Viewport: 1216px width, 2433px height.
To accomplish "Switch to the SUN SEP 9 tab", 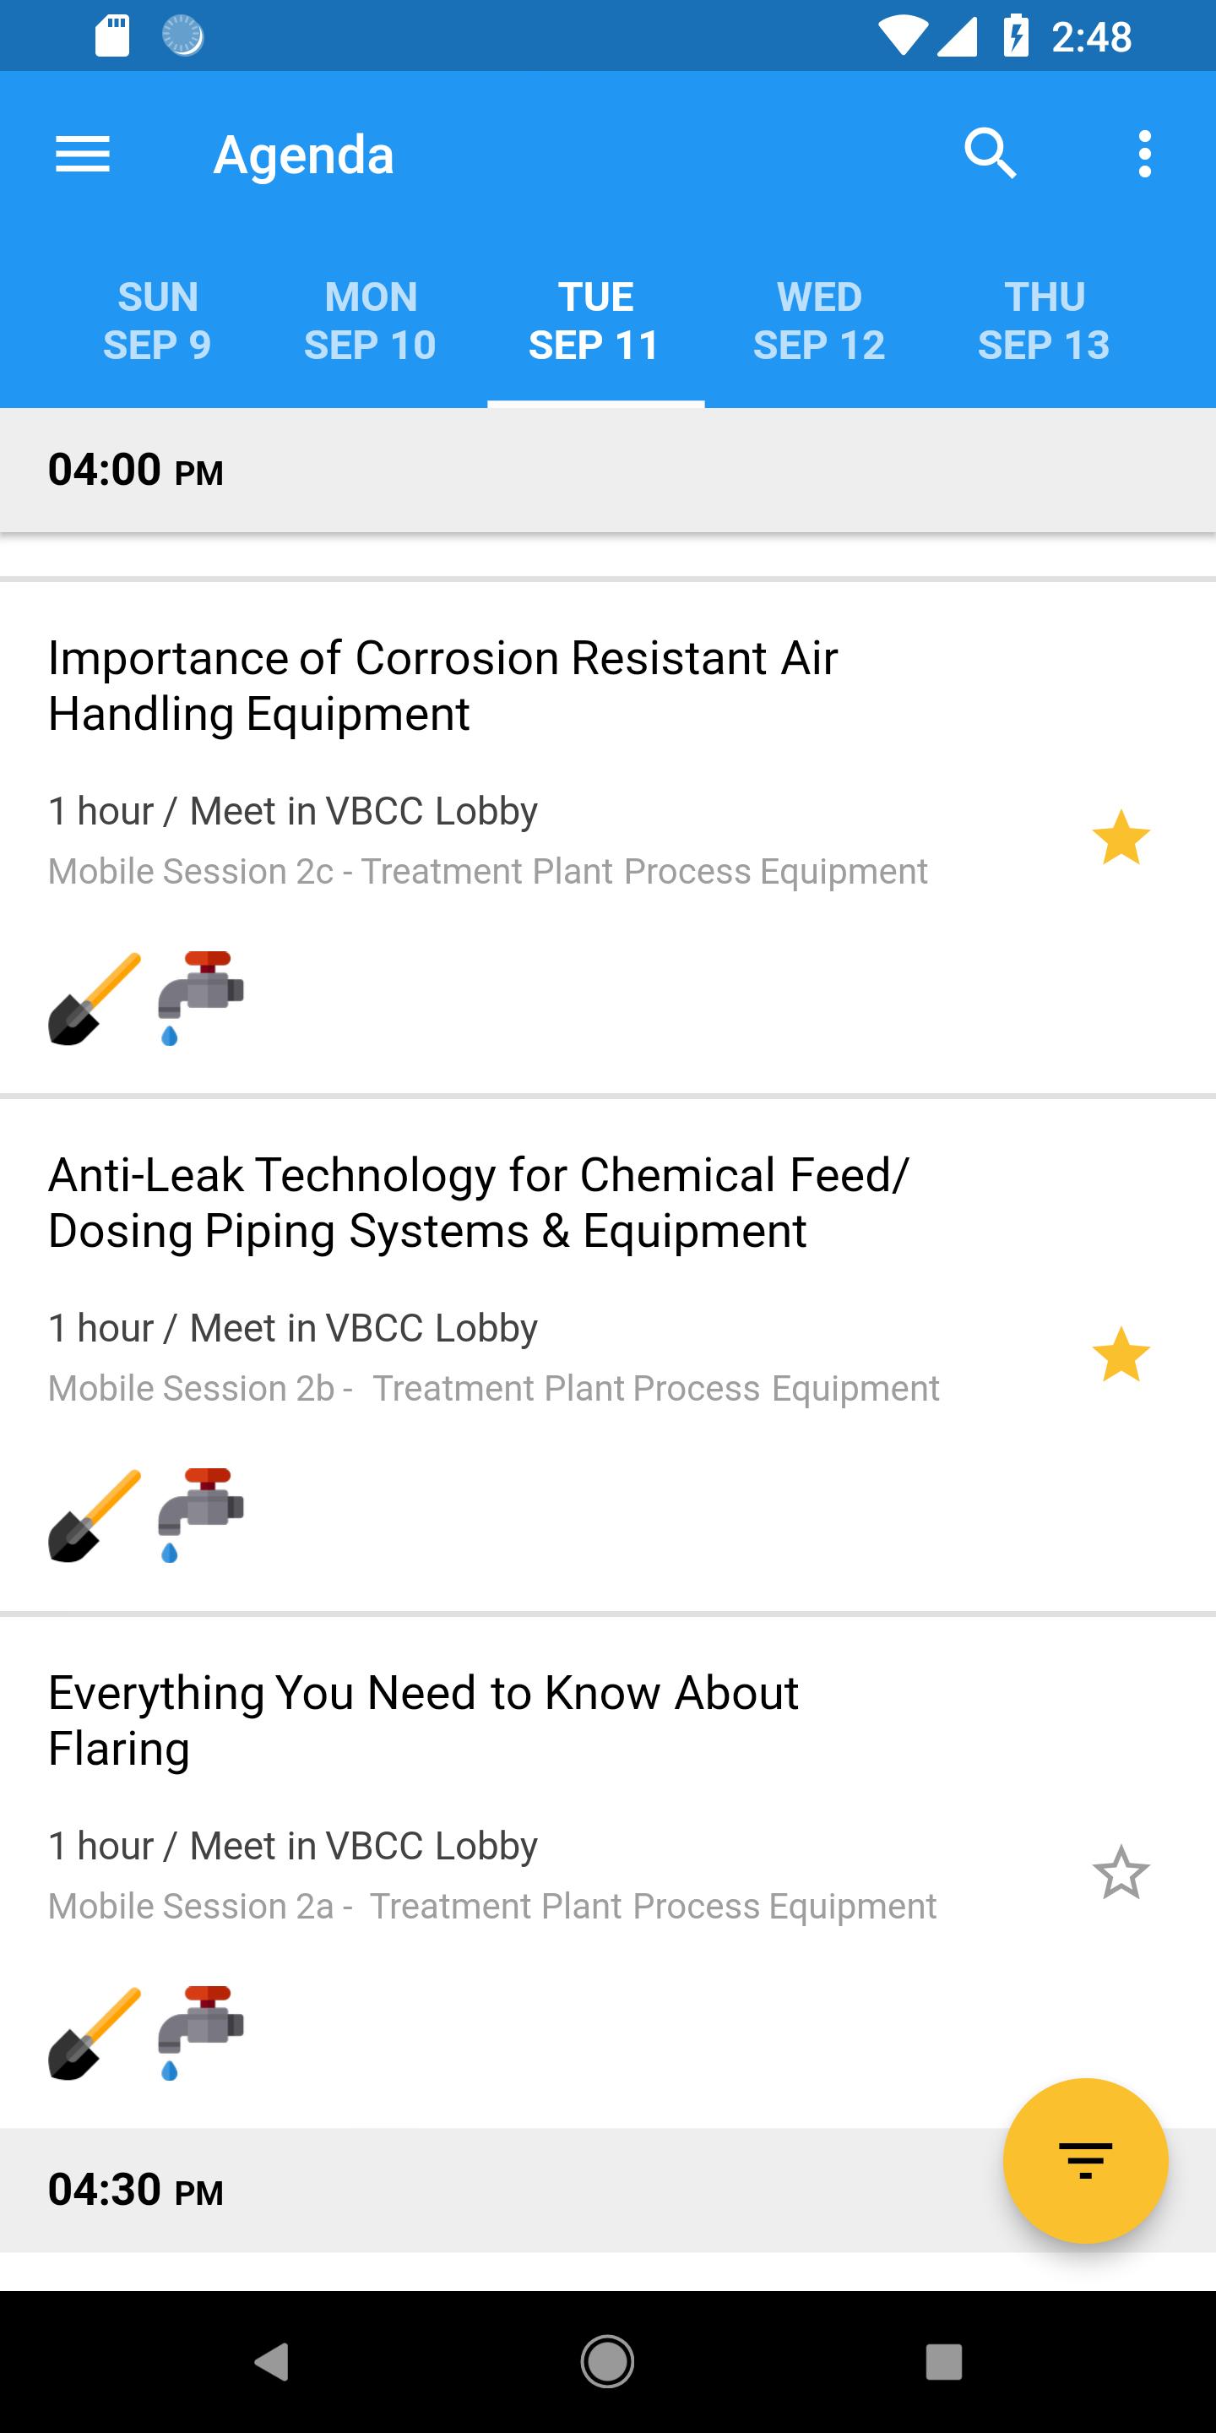I will [x=157, y=321].
